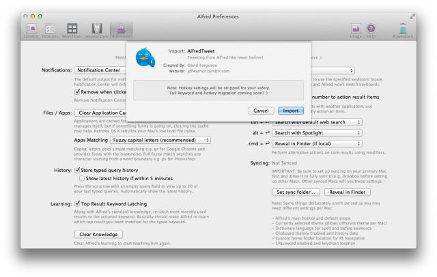Click the Import button in the dialog
This screenshot has width=437, height=277.
coord(291,111)
